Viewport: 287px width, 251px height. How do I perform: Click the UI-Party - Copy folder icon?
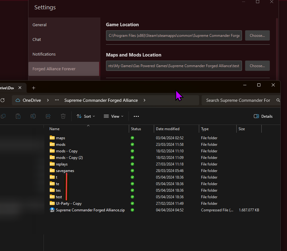point(52,203)
